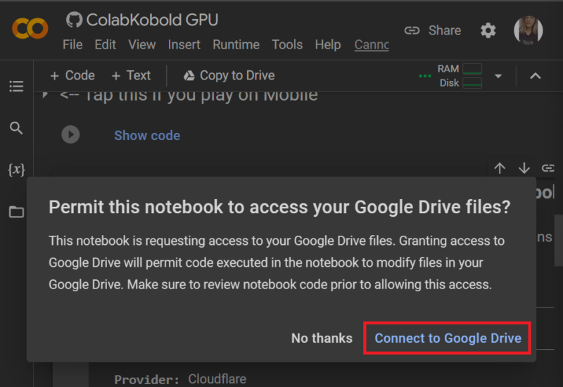Click Connect to Google Drive
This screenshot has width=563, height=387.
point(448,338)
